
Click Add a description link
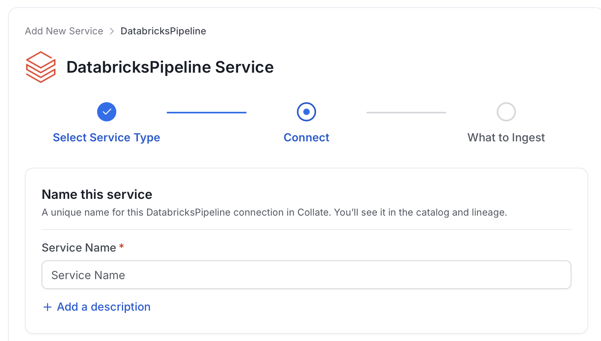104,307
